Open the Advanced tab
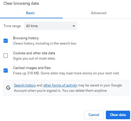 tap(98, 13)
